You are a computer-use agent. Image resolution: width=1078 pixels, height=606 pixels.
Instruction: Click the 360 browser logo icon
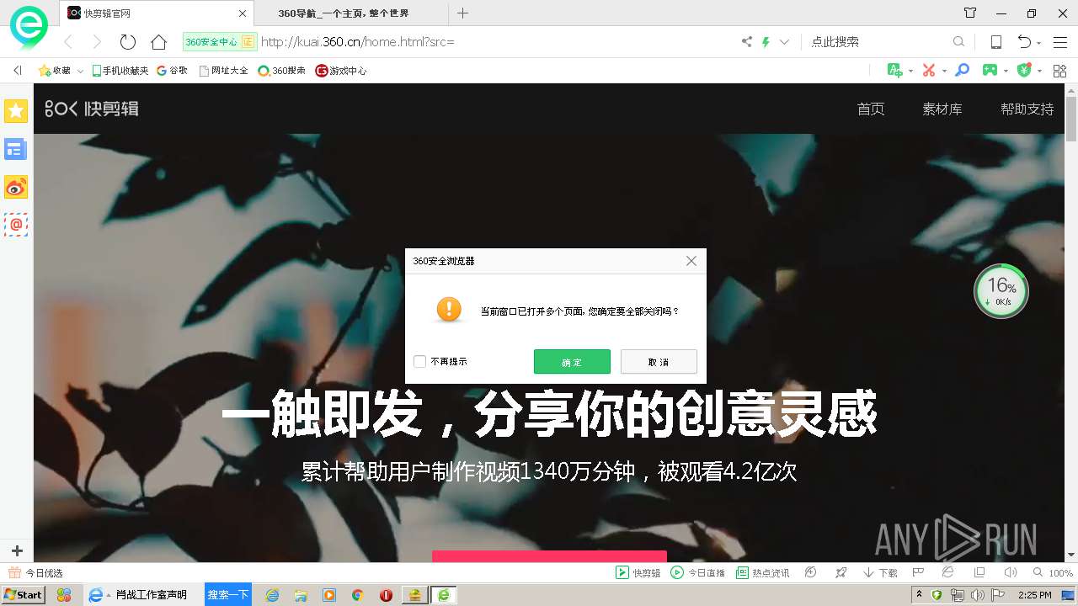click(29, 27)
